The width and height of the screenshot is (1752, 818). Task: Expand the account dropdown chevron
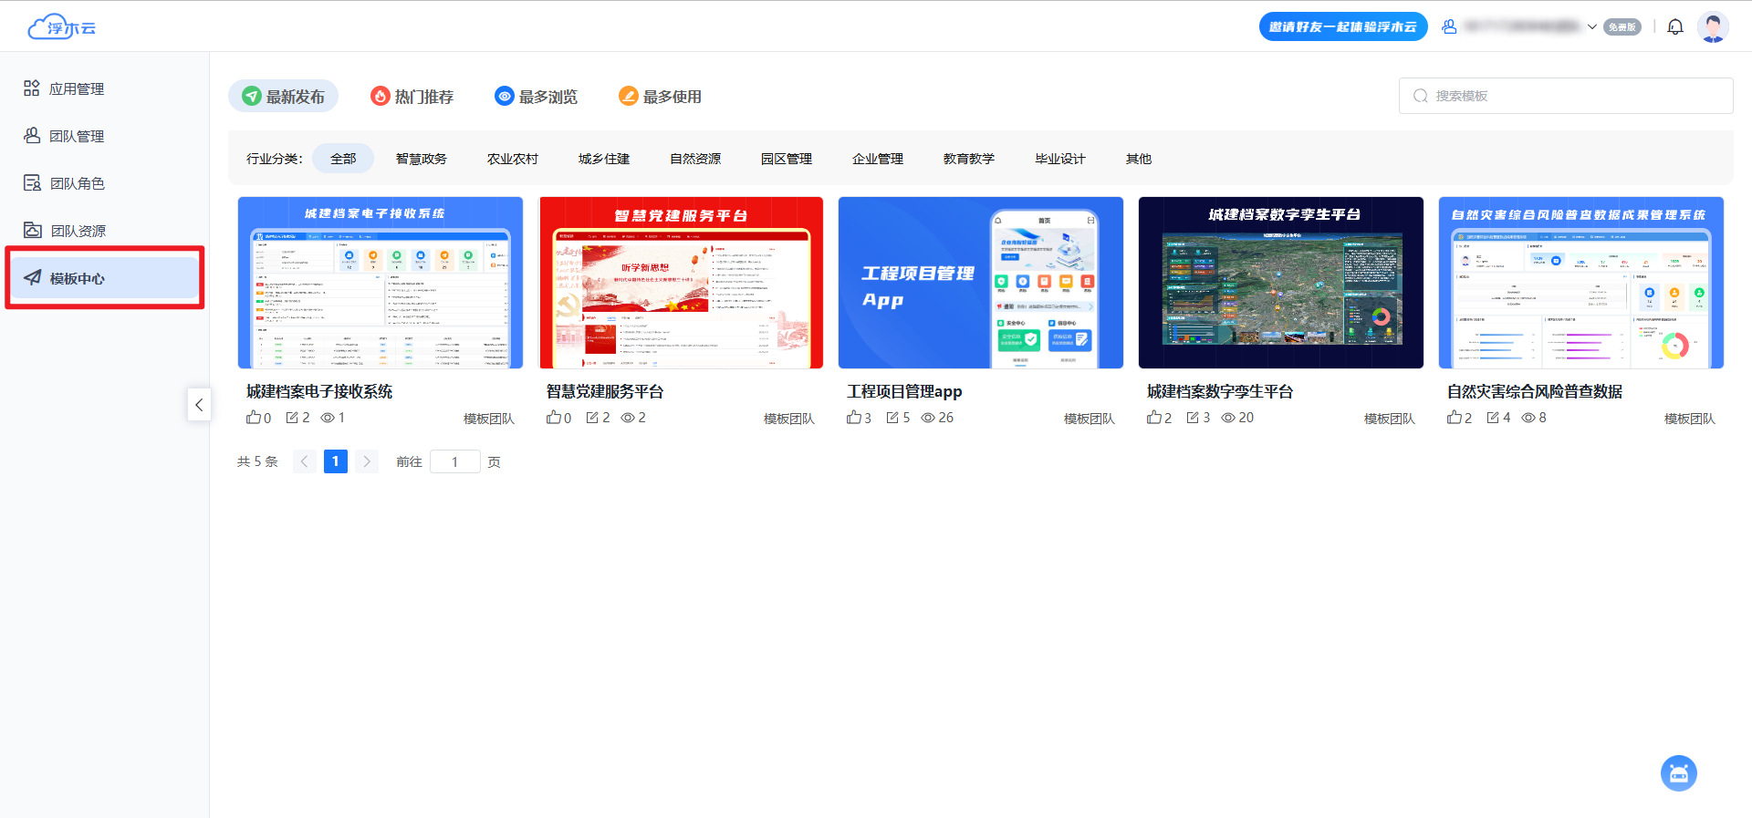tap(1591, 26)
